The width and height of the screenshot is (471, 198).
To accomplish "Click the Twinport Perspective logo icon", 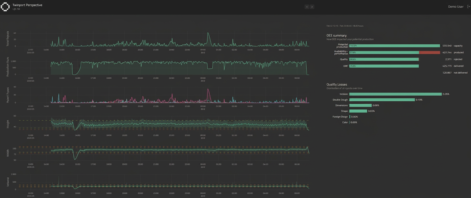I will click(x=5, y=7).
